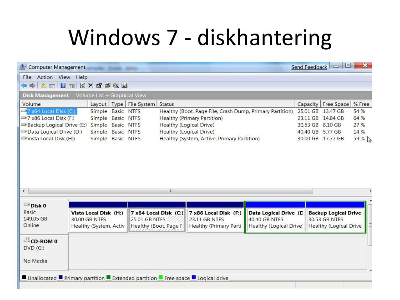
Task: Click the black Unallocated legend swatch
Action: coord(24,278)
